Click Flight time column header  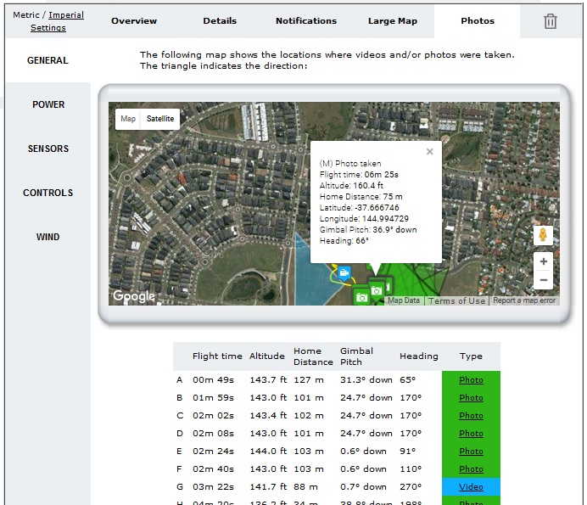pos(217,356)
